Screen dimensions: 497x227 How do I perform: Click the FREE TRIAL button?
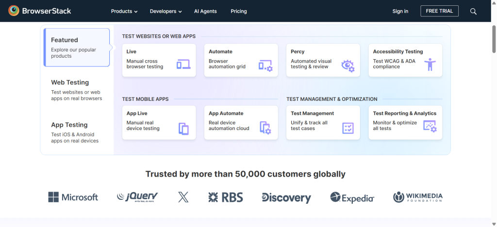pos(439,11)
